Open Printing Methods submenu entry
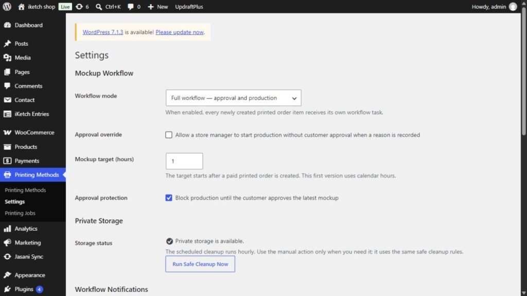Image resolution: width=527 pixels, height=296 pixels. tap(25, 190)
